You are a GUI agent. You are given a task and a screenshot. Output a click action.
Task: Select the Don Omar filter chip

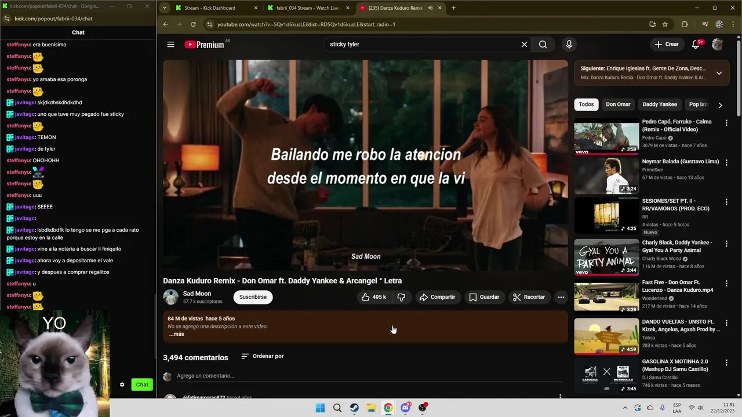point(618,104)
